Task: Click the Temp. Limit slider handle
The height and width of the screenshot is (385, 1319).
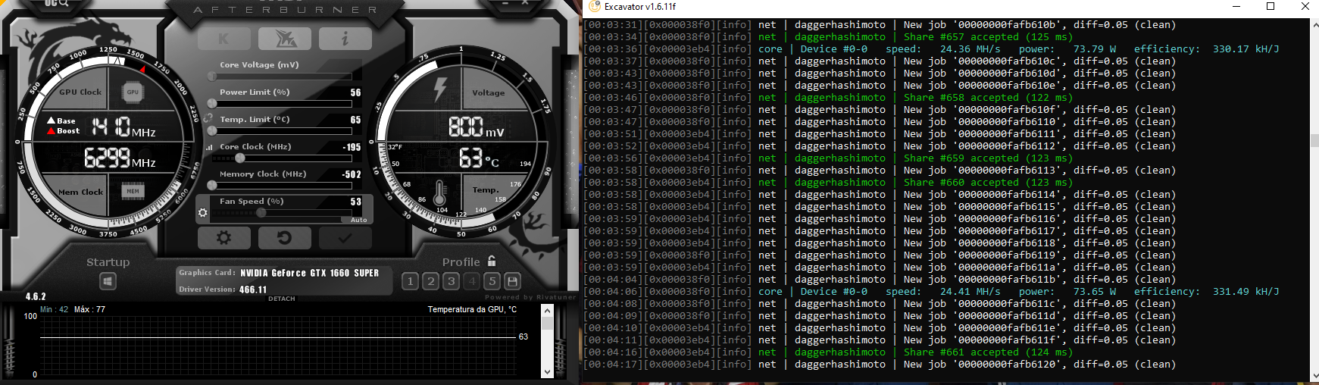Action: (212, 131)
